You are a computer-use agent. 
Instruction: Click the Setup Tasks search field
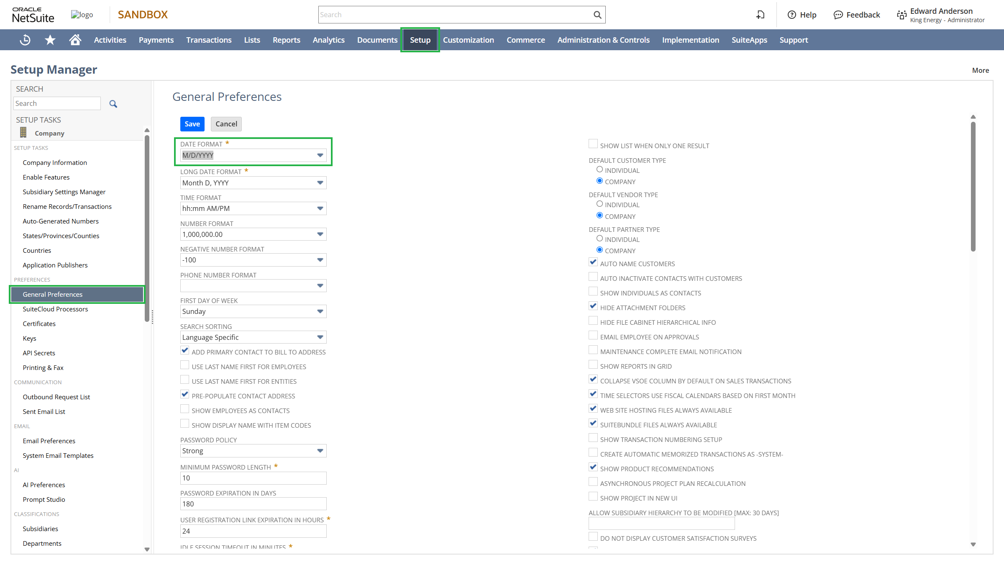[x=57, y=103]
